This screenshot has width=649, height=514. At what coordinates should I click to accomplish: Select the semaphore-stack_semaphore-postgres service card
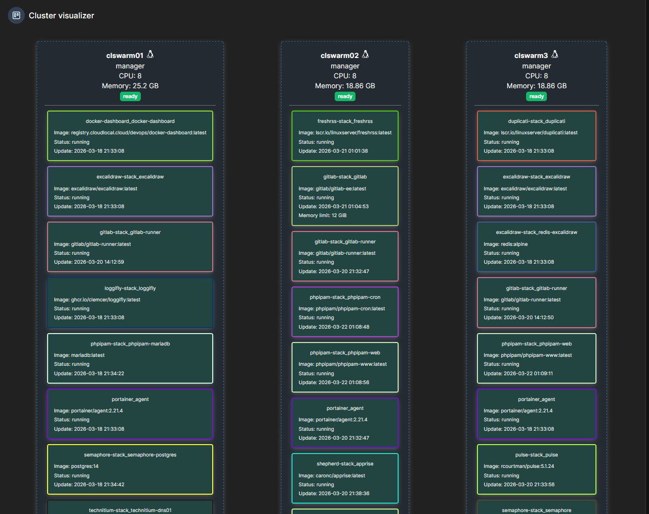coord(130,469)
